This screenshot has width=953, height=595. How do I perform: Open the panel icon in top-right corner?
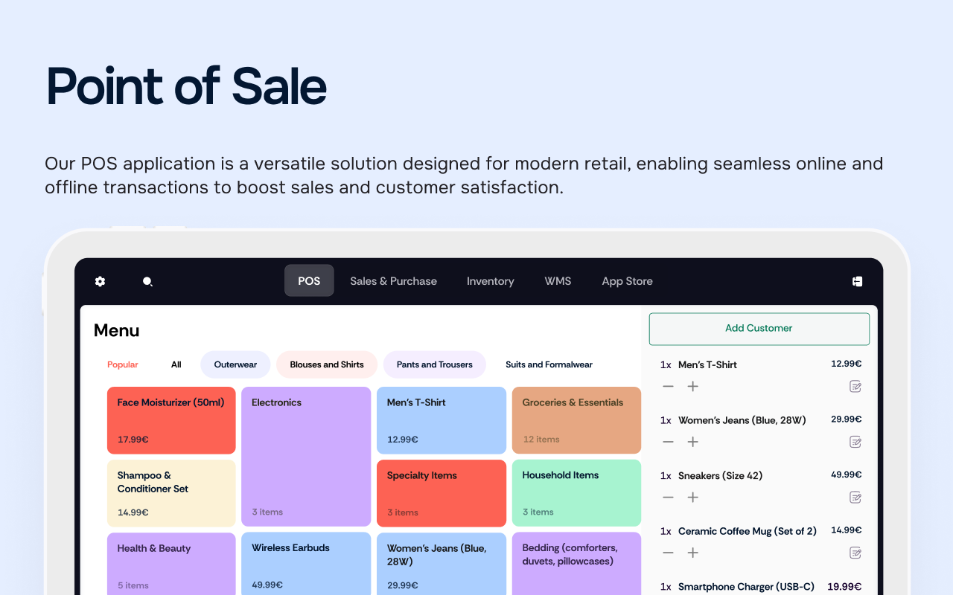(x=857, y=281)
